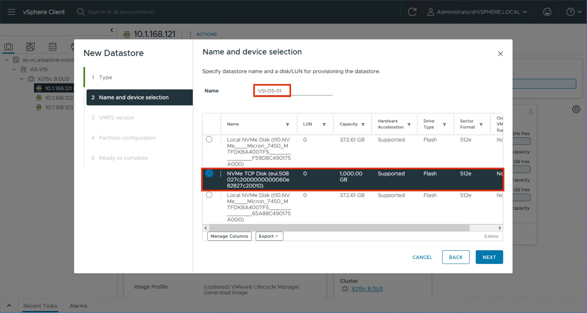
Task: Open the feedback smiley icon
Action: tap(547, 12)
